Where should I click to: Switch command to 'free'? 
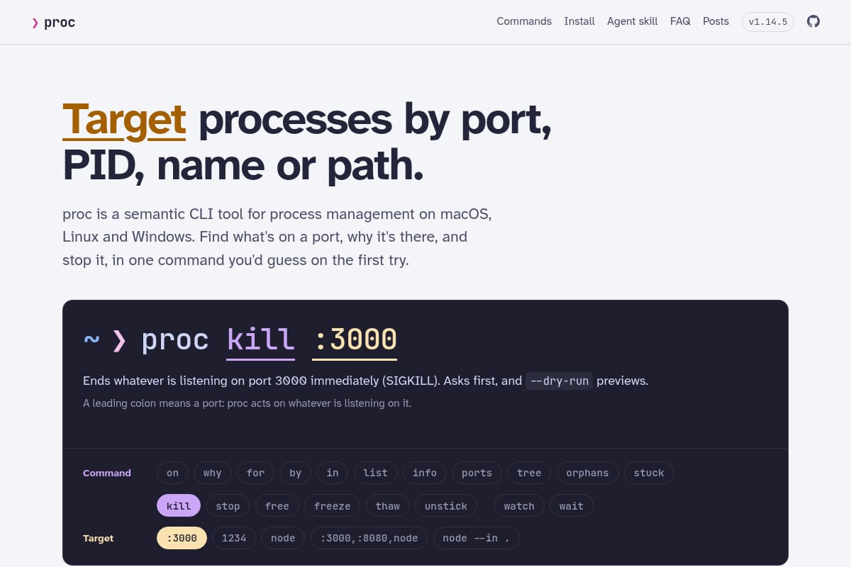(277, 505)
